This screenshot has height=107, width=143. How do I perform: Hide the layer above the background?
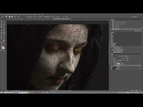pyautogui.click(x=111, y=67)
